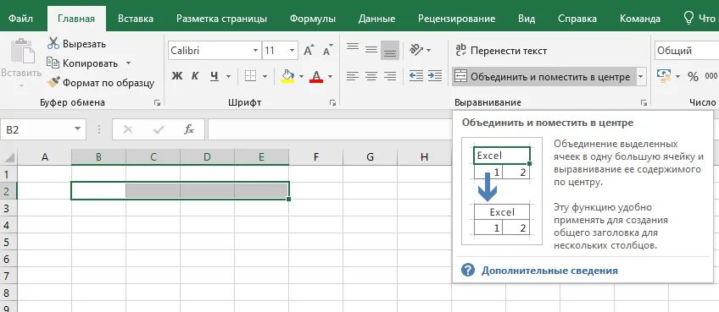This screenshot has width=719, height=312.
Task: Open the Copy (Копировать) dropdown arrow
Action: pos(128,63)
